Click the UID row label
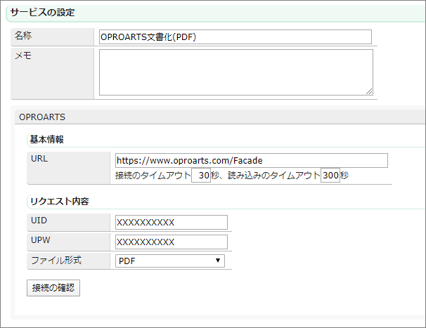This screenshot has width=426, height=328. tap(39, 221)
